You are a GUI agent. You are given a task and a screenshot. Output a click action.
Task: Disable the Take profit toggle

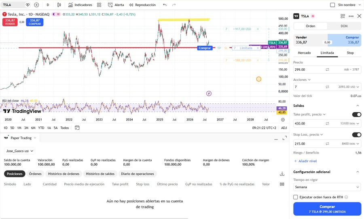click(x=357, y=114)
